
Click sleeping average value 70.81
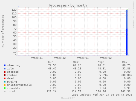point(102,65)
